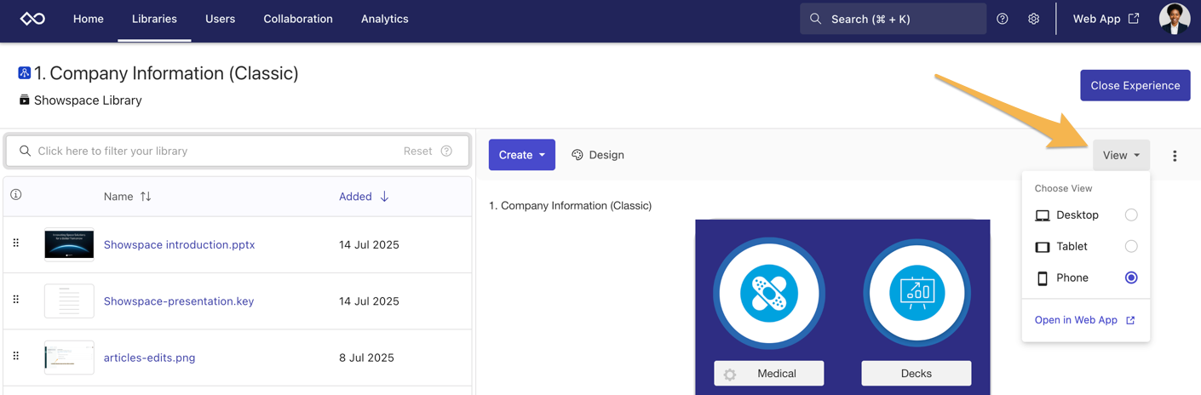Click the infinity logo icon
Viewport: 1201px width, 395px height.
point(32,19)
